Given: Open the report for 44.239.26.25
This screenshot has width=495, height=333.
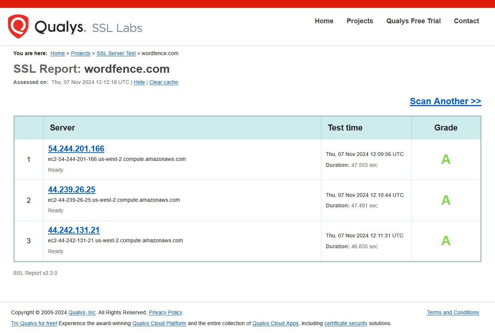Looking at the screenshot, I should 72,189.
